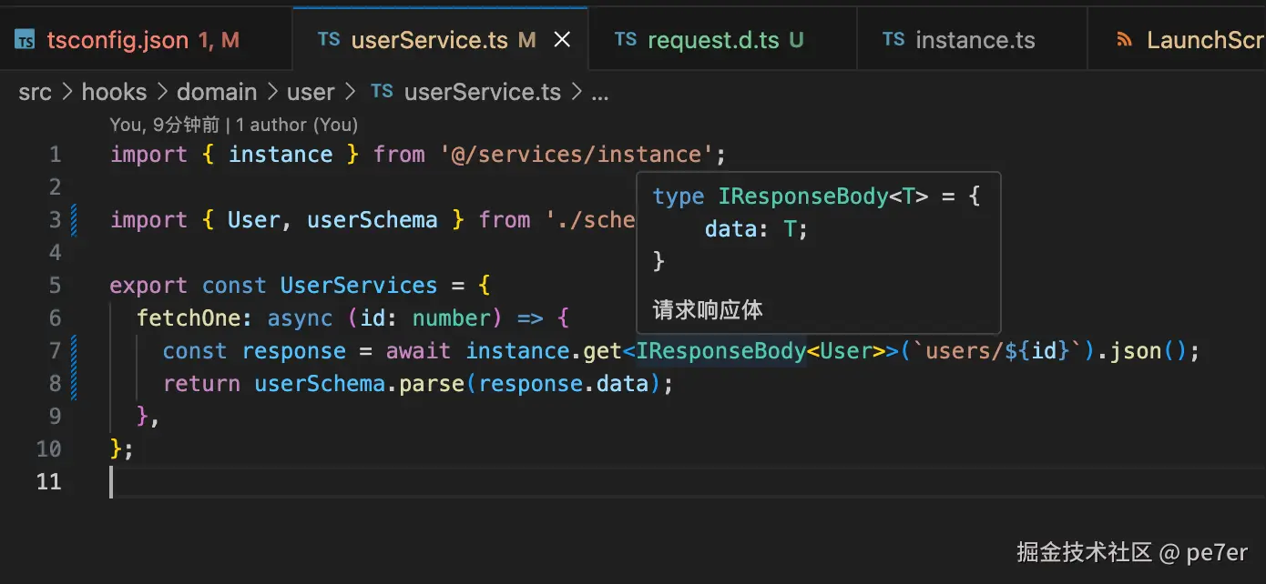1266x584 pixels.
Task: Click '请求响应体' in the hover tooltip
Action: 708,310
